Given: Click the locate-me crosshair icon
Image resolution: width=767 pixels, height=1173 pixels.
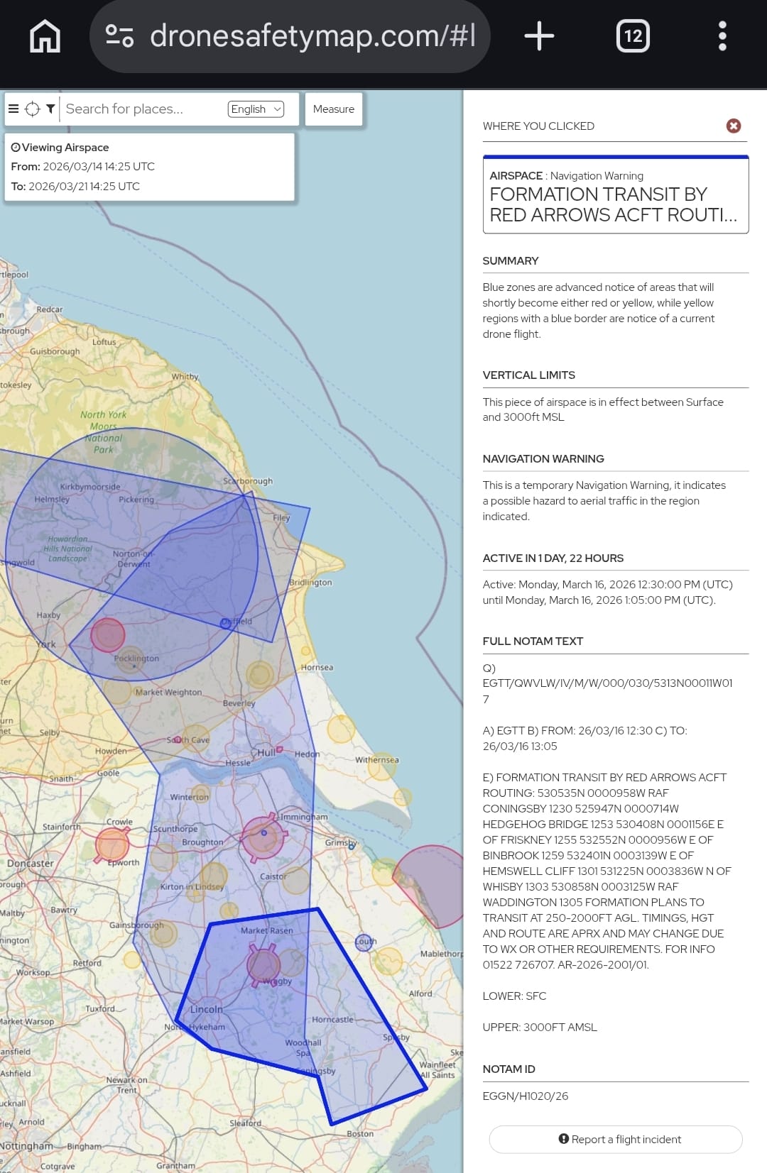Looking at the screenshot, I should pos(33,109).
